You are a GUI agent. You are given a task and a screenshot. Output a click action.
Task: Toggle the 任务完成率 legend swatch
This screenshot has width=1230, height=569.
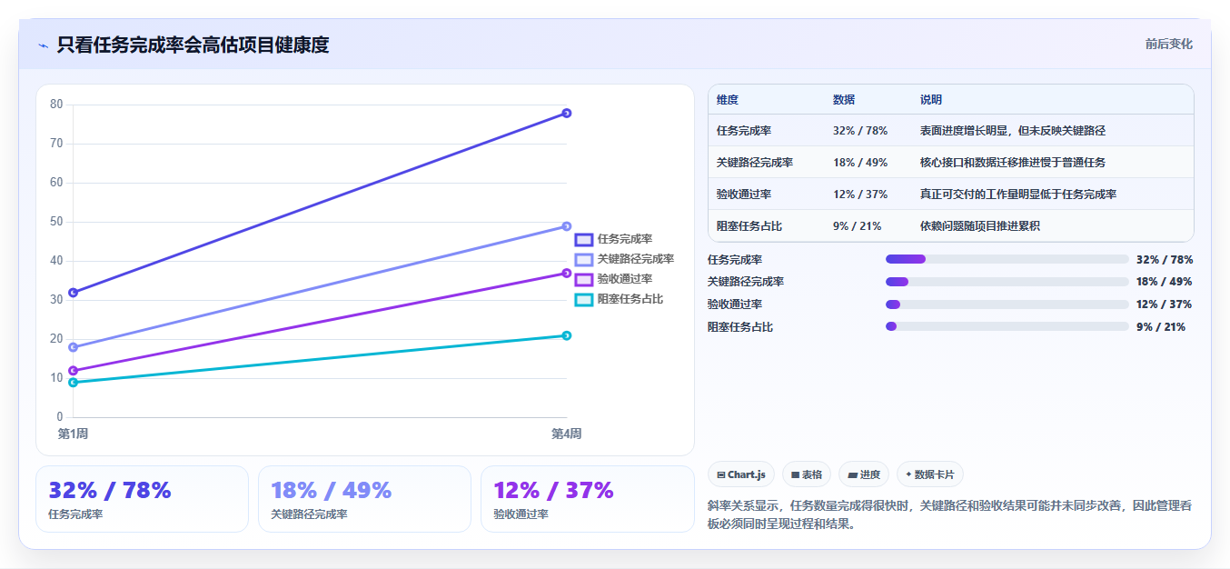pyautogui.click(x=583, y=240)
